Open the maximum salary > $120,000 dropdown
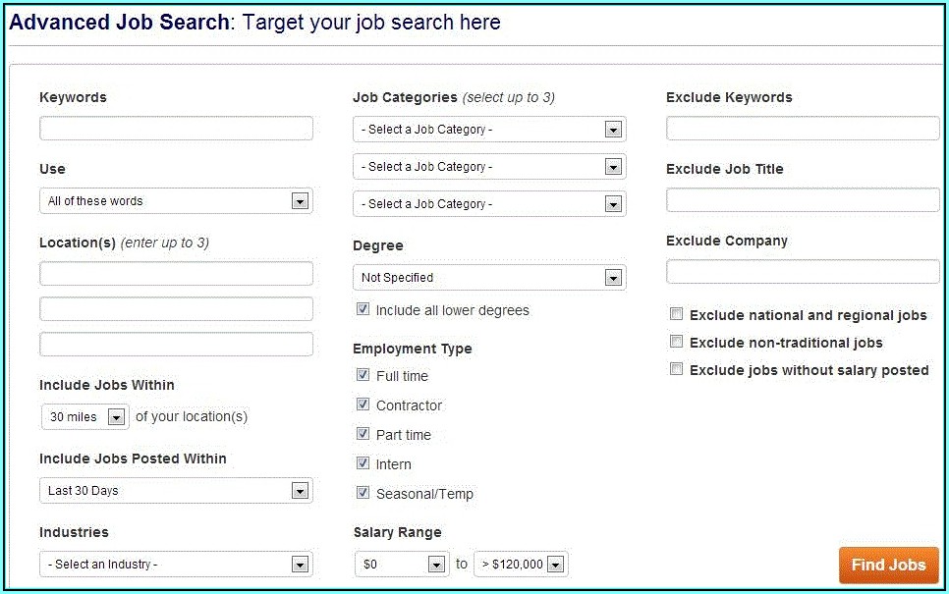Screen dimensions: 949x594 (x=521, y=565)
